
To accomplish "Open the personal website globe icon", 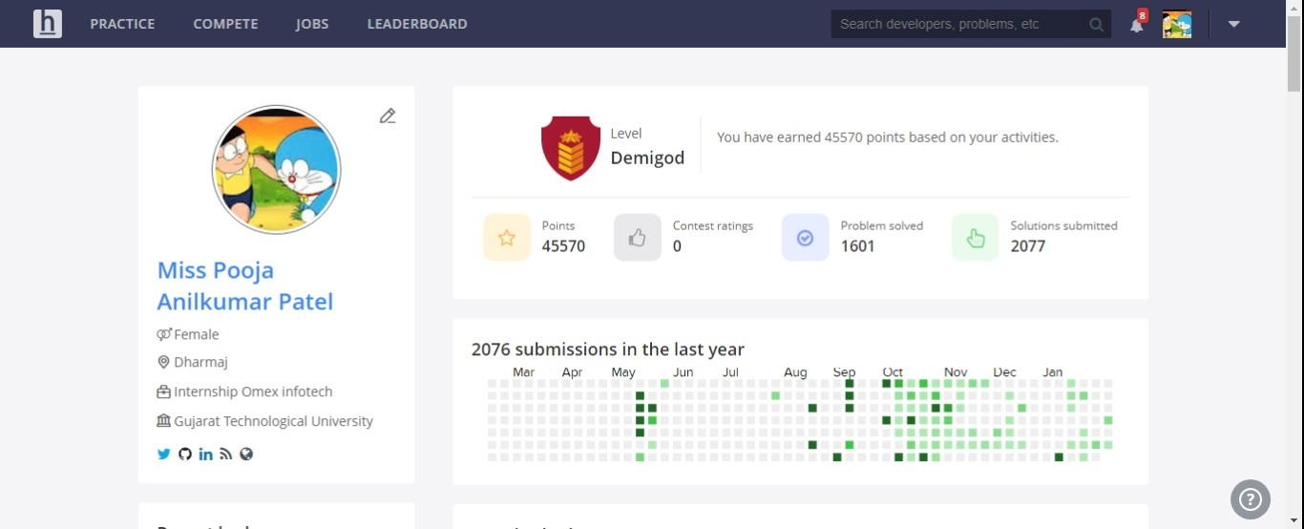I will 246,455.
